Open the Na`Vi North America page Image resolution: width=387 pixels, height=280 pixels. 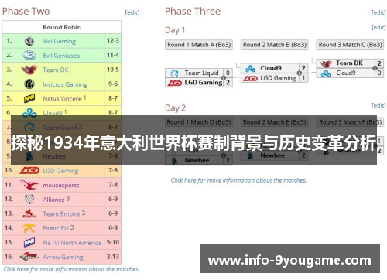(72, 243)
